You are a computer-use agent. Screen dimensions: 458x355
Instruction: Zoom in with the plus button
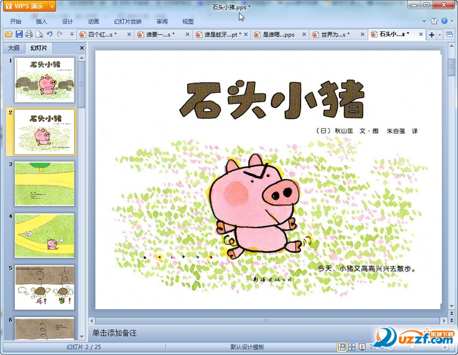coord(445,347)
